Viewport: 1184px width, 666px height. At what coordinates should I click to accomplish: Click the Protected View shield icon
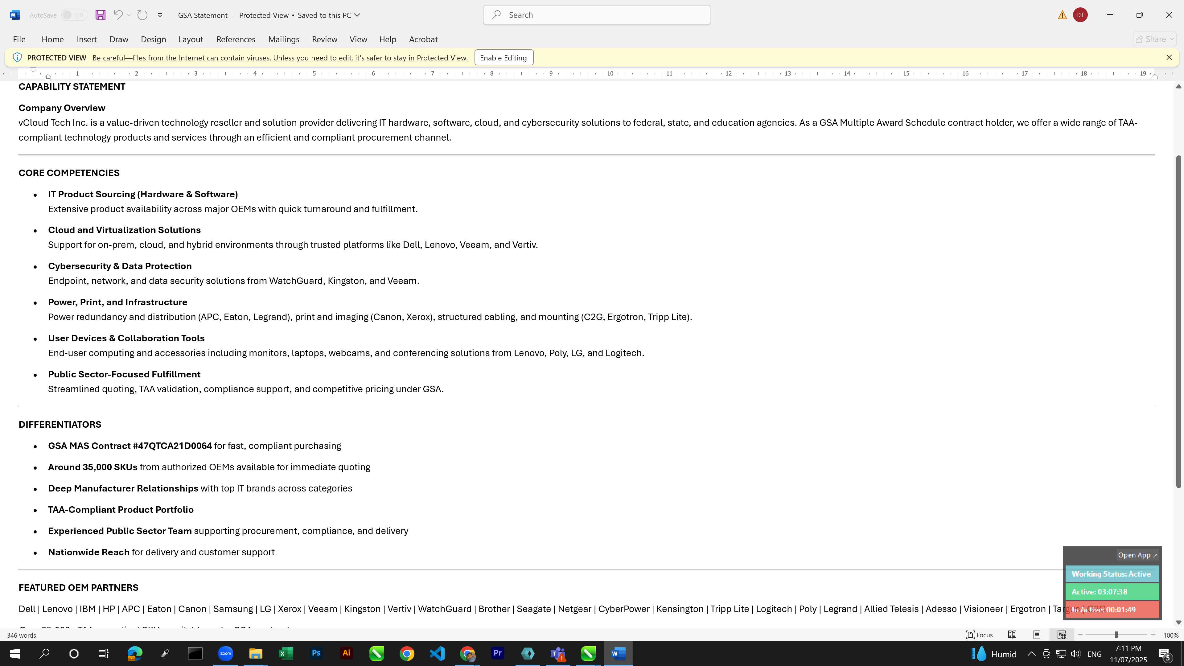(17, 57)
